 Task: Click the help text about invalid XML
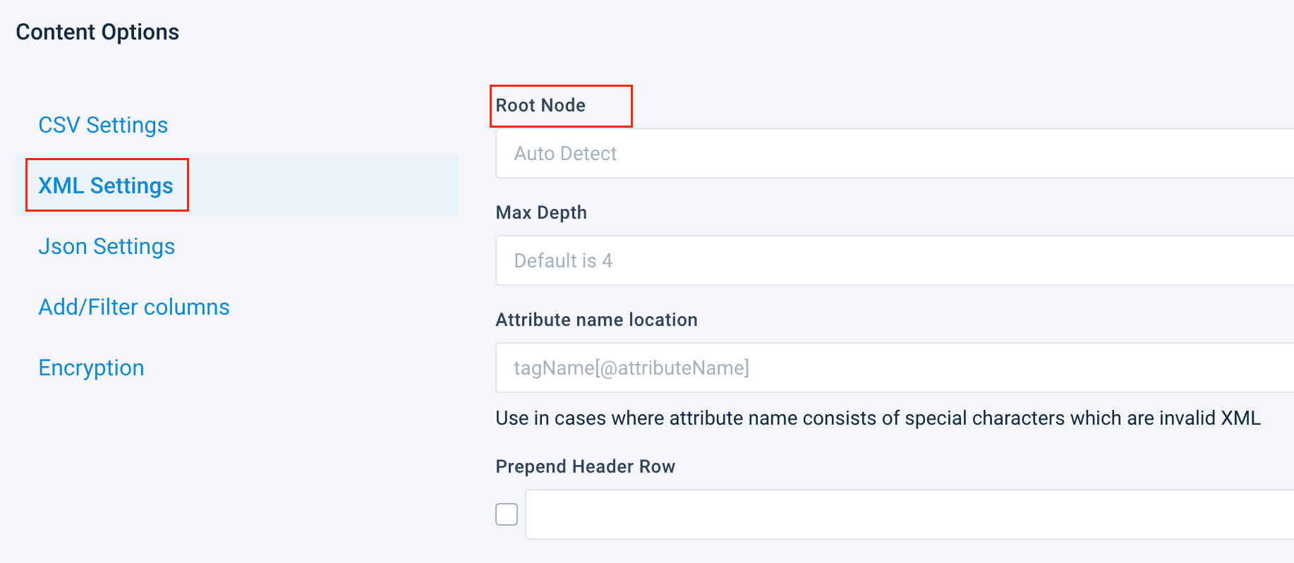click(x=878, y=418)
